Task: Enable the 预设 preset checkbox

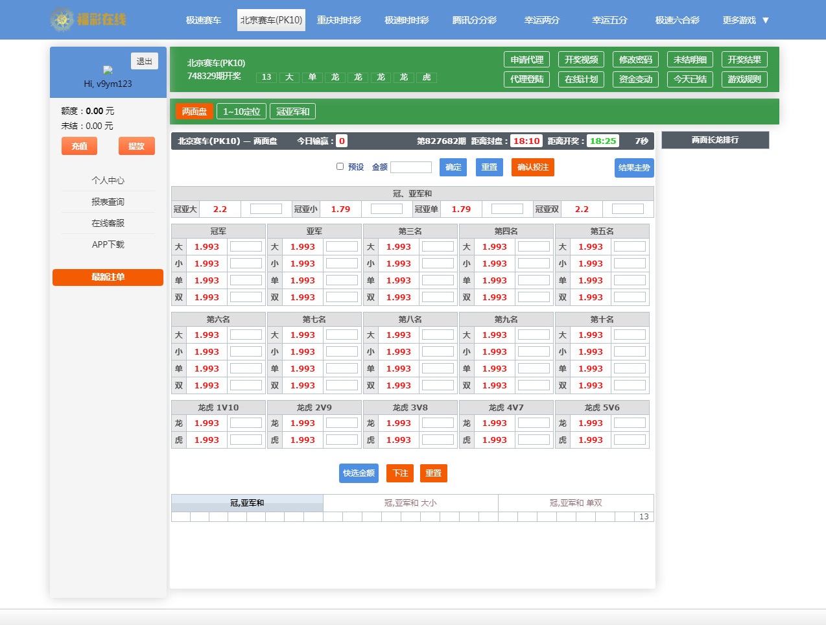Action: coord(340,167)
